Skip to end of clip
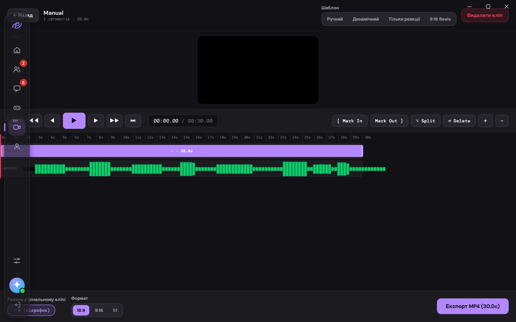The width and height of the screenshot is (516, 322). (133, 121)
